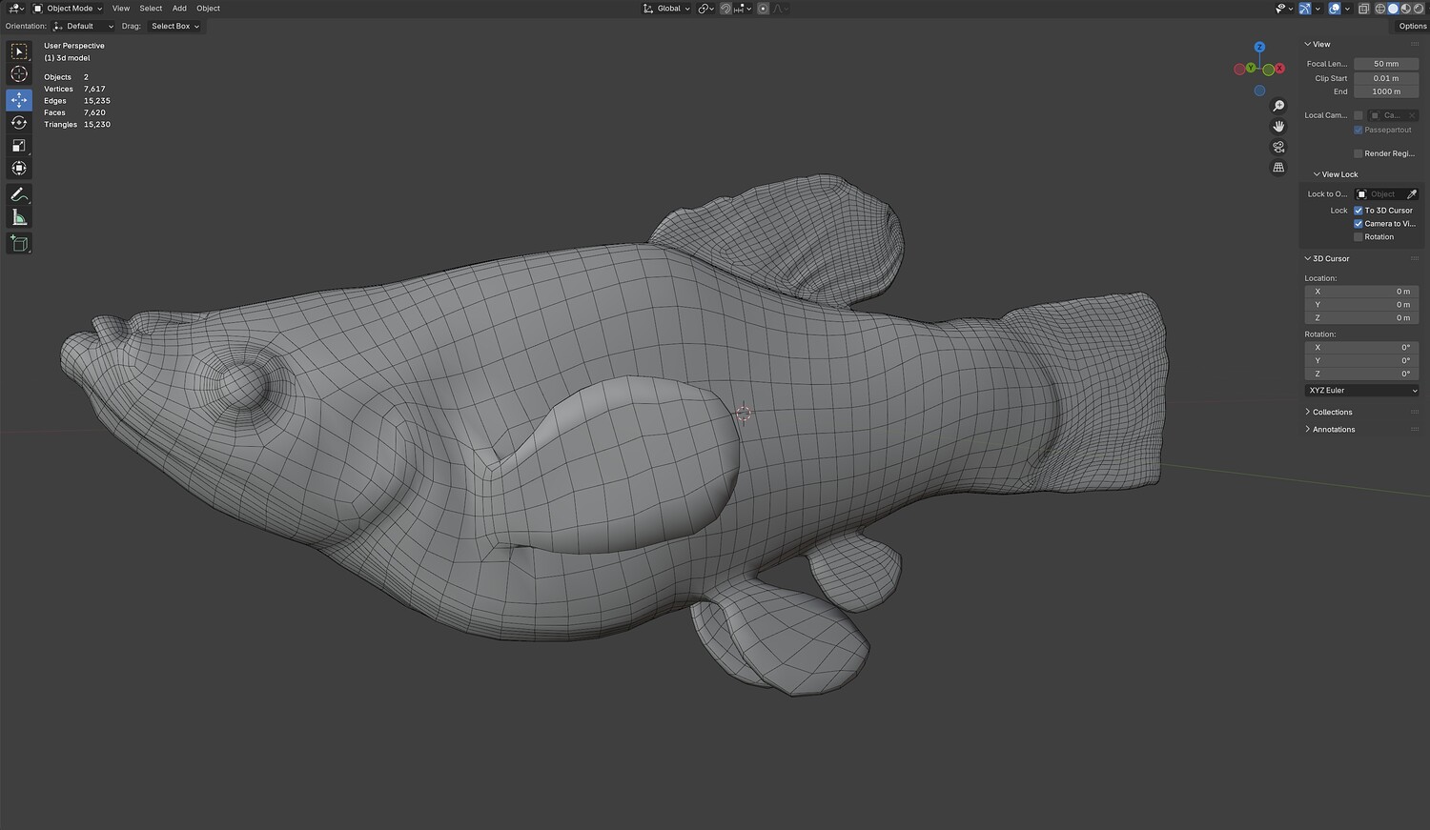The width and height of the screenshot is (1430, 830).
Task: Click the Z axis on navigation gizmo
Action: click(x=1259, y=47)
